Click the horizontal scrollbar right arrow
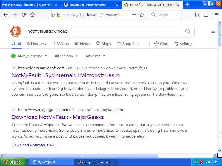The image size is (222, 166). click(x=215, y=155)
